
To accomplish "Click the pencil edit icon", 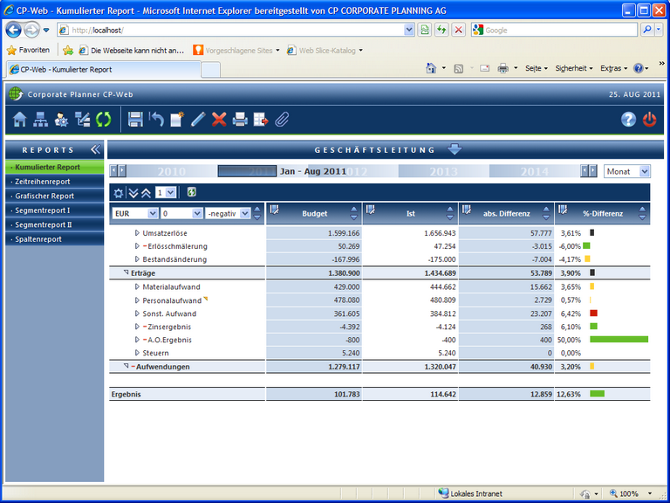I will tap(198, 120).
